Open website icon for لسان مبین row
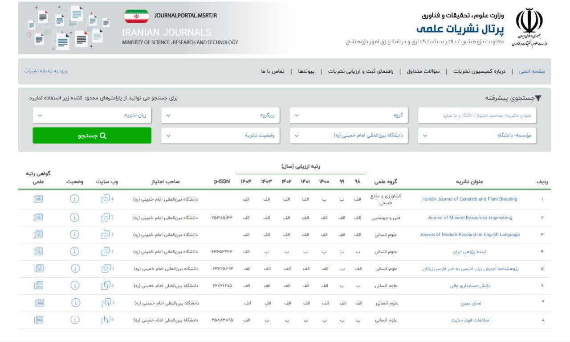Image resolution: width=570 pixels, height=342 pixels. [x=107, y=303]
